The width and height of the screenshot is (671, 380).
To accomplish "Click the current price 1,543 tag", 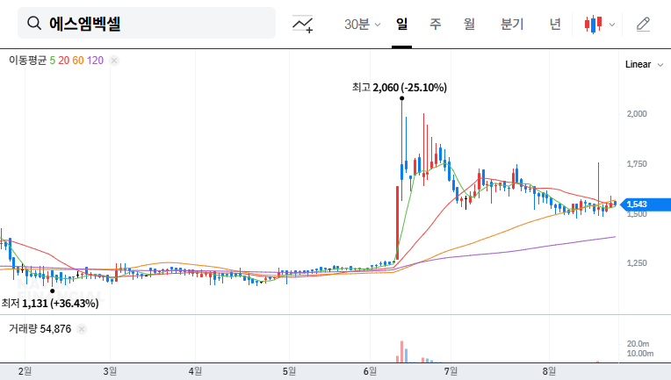I will coord(646,204).
